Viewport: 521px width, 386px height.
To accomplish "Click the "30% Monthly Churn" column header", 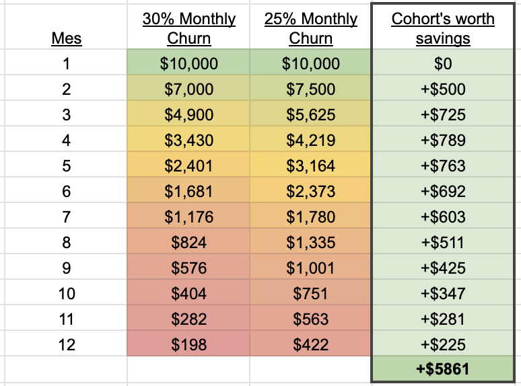I will [x=188, y=28].
